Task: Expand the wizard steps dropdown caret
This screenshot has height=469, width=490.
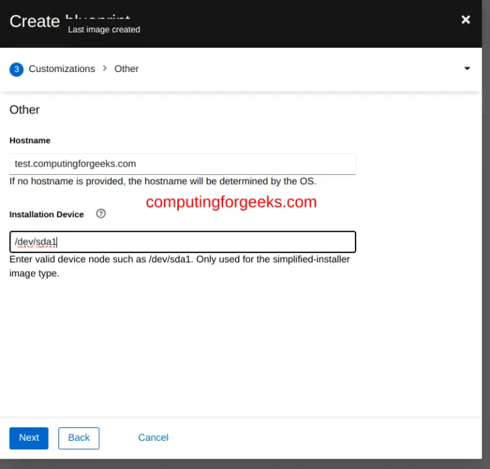Action: click(x=467, y=68)
